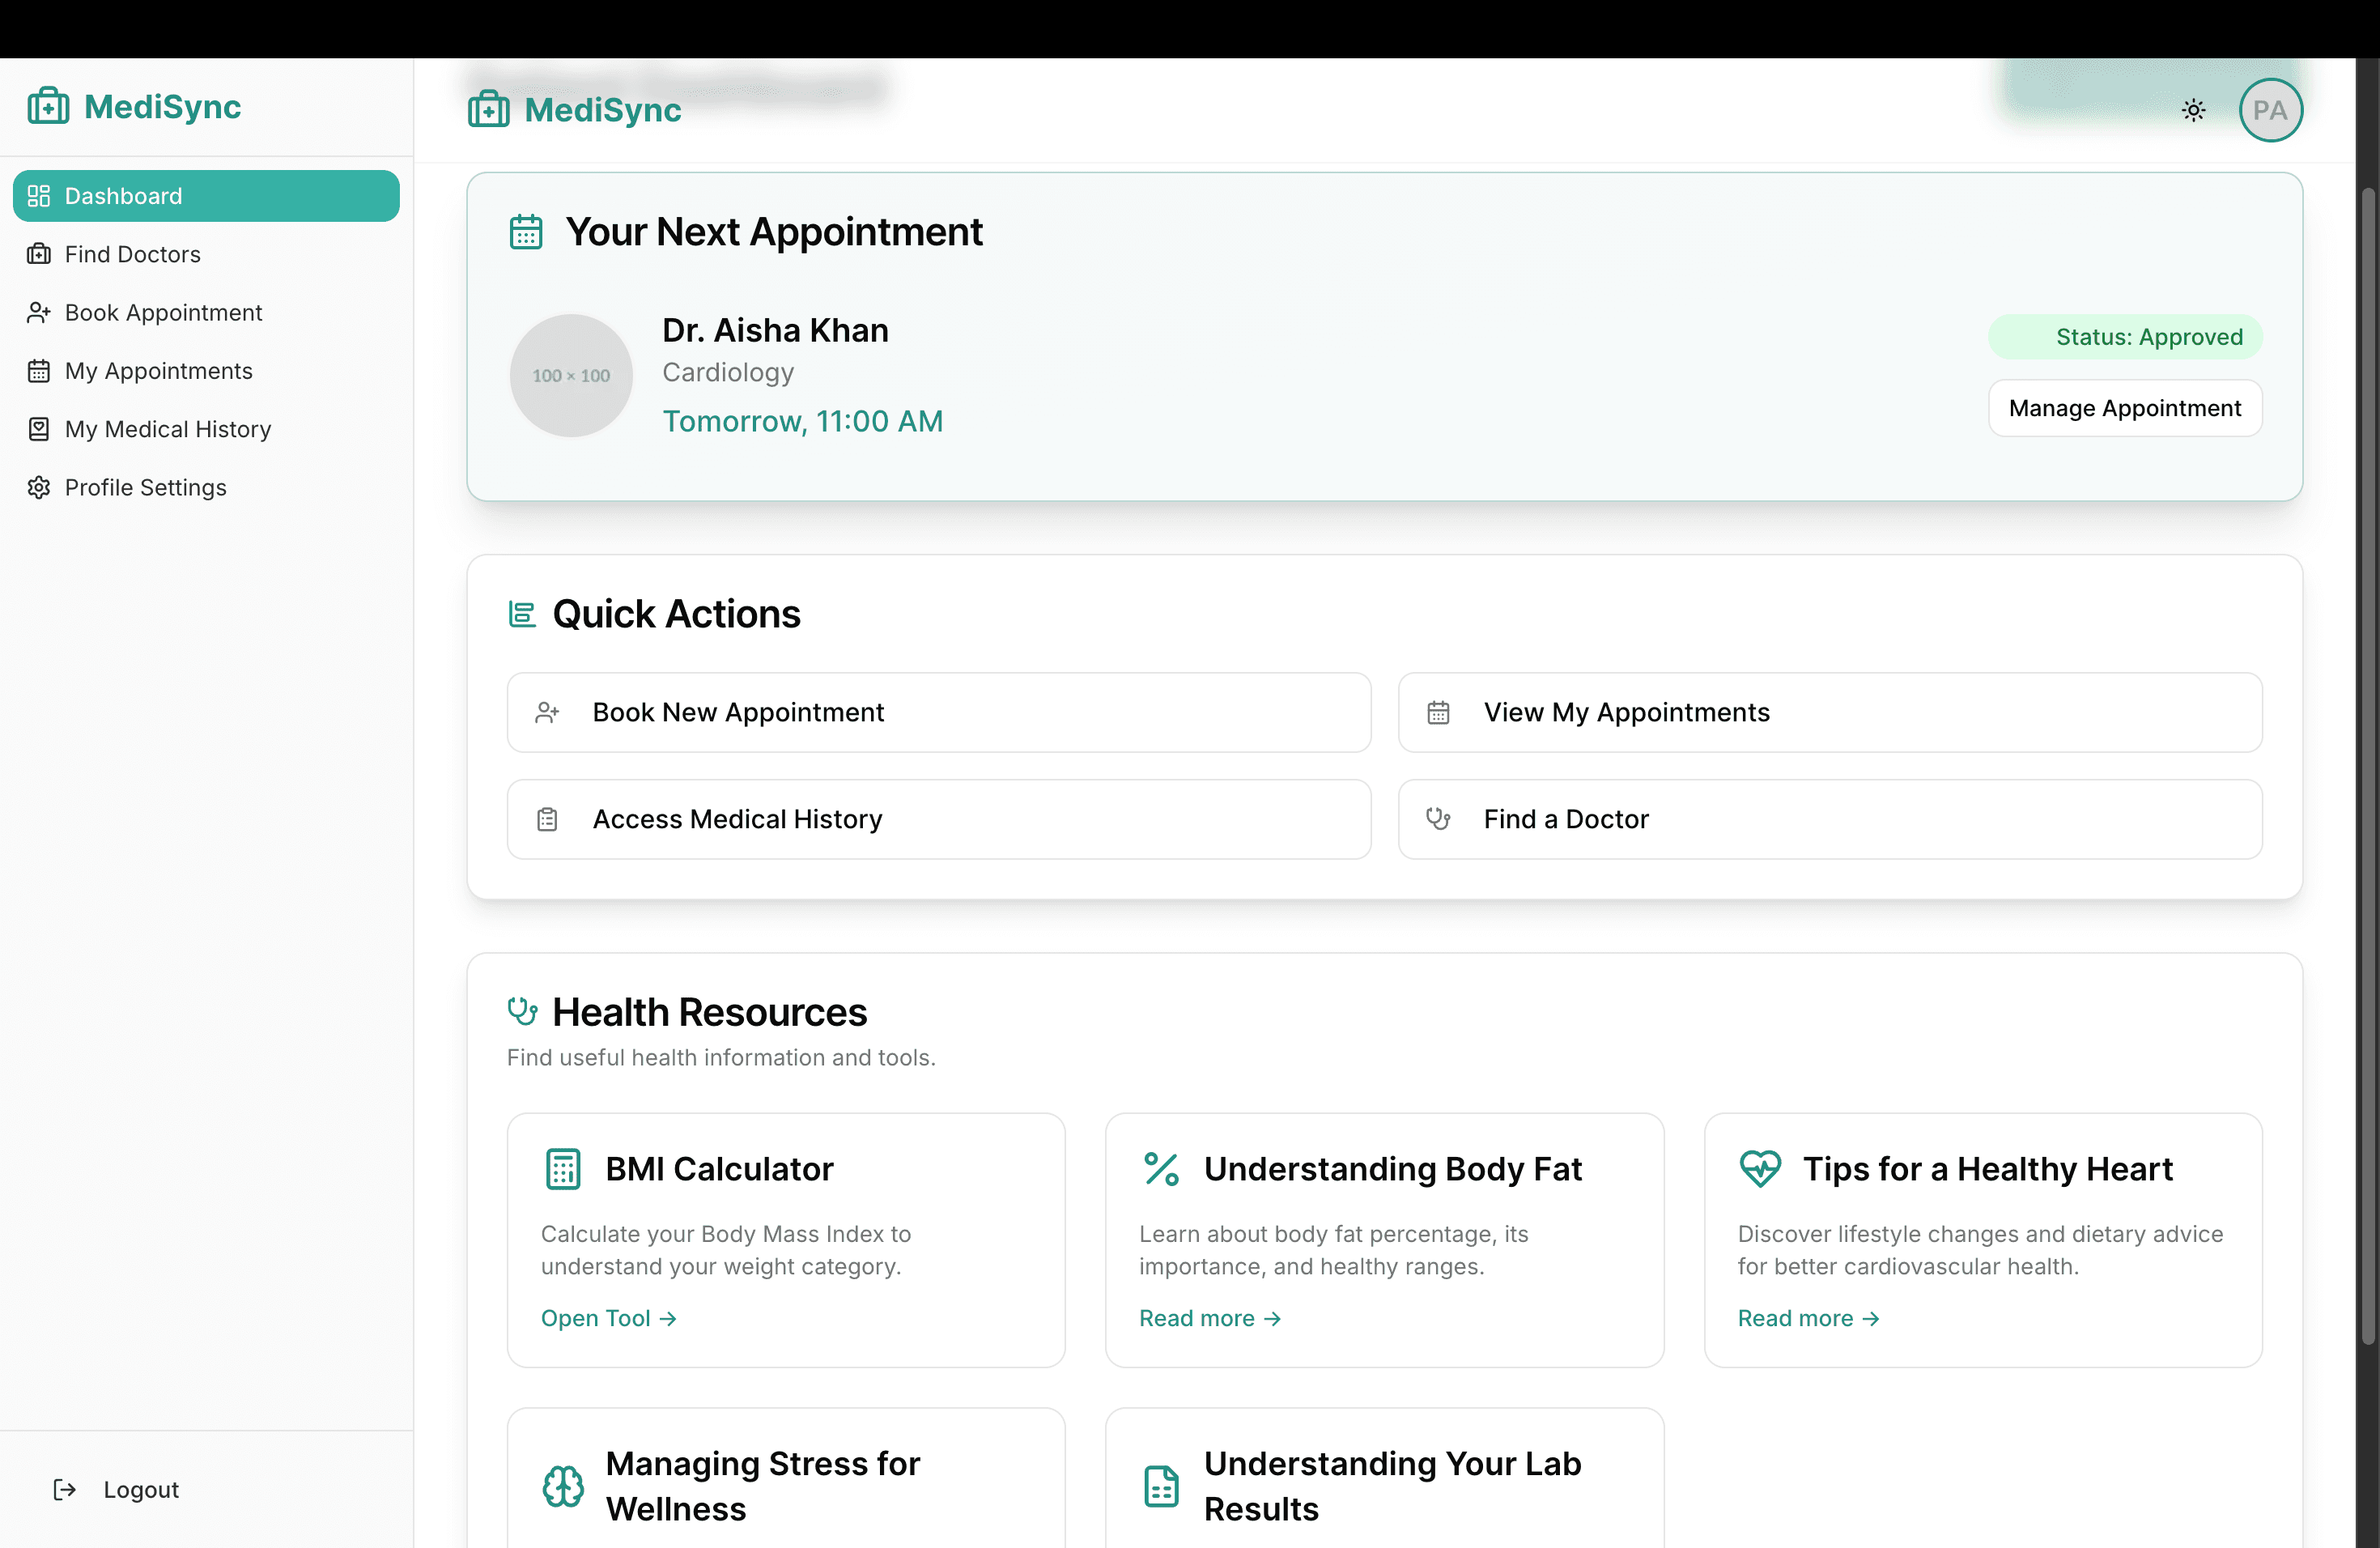Toggle light theme sun icon
2380x1548 pixels.
(2193, 110)
